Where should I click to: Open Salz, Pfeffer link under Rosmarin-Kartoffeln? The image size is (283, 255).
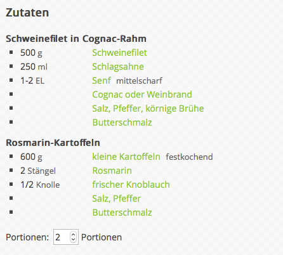(116, 199)
